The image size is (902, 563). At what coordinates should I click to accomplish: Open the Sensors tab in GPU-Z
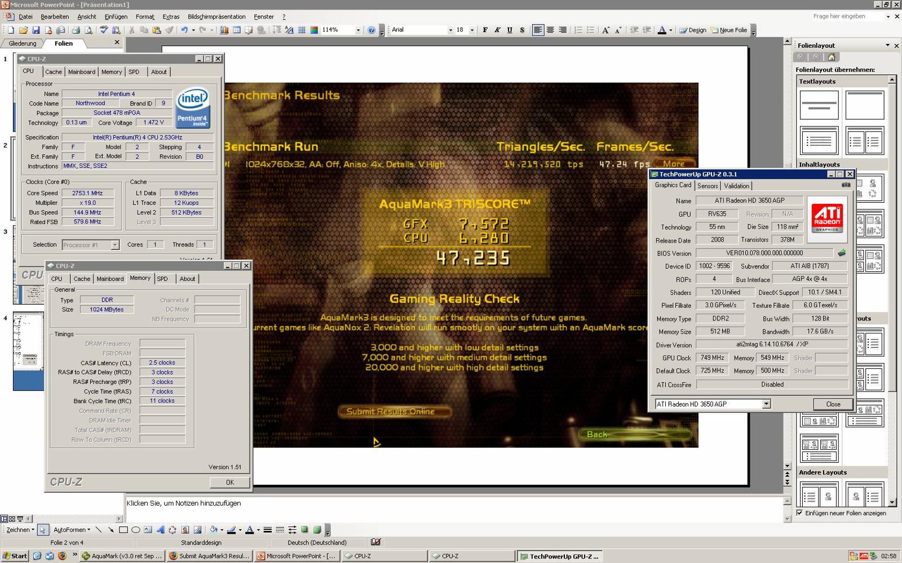(708, 186)
